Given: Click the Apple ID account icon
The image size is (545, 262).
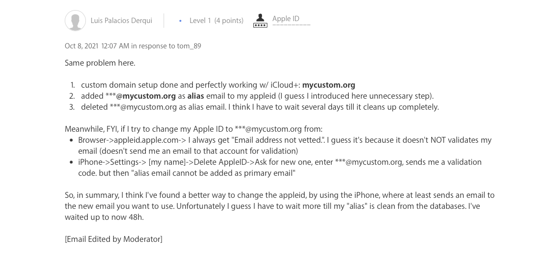Looking at the screenshot, I should [x=260, y=21].
